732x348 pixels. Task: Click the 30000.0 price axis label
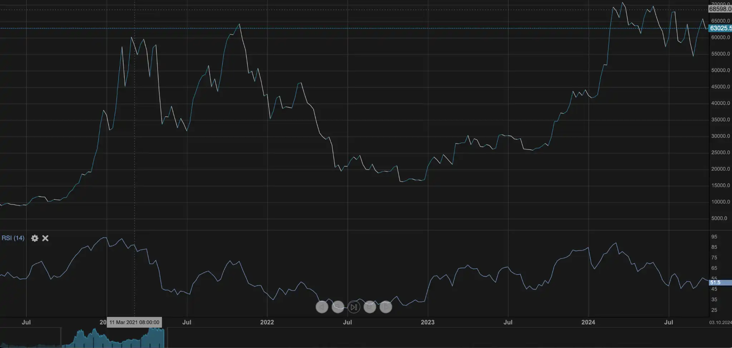pos(720,136)
